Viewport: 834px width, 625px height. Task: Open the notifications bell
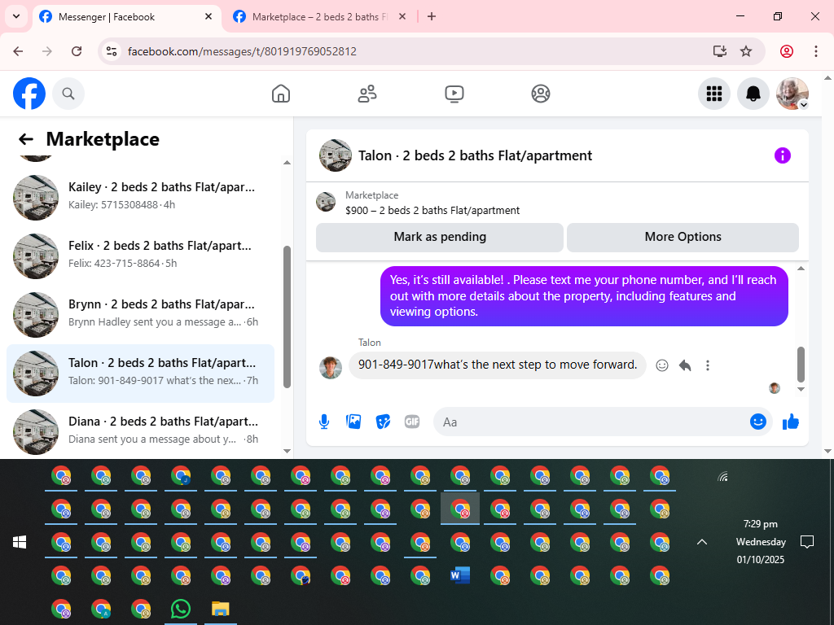[753, 94]
